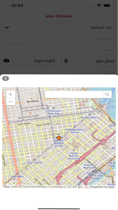Image resolution: width=118 pixels, height=210 pixels.
Task: Click the Bush Street label
Action: [43, 125]
